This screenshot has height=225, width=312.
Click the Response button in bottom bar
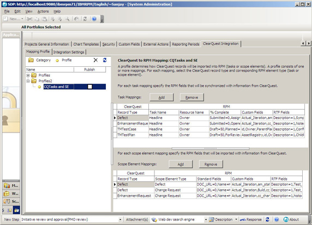point(251,220)
